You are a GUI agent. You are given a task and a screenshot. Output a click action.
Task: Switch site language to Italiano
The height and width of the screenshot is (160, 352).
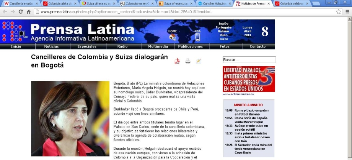tap(223, 31)
